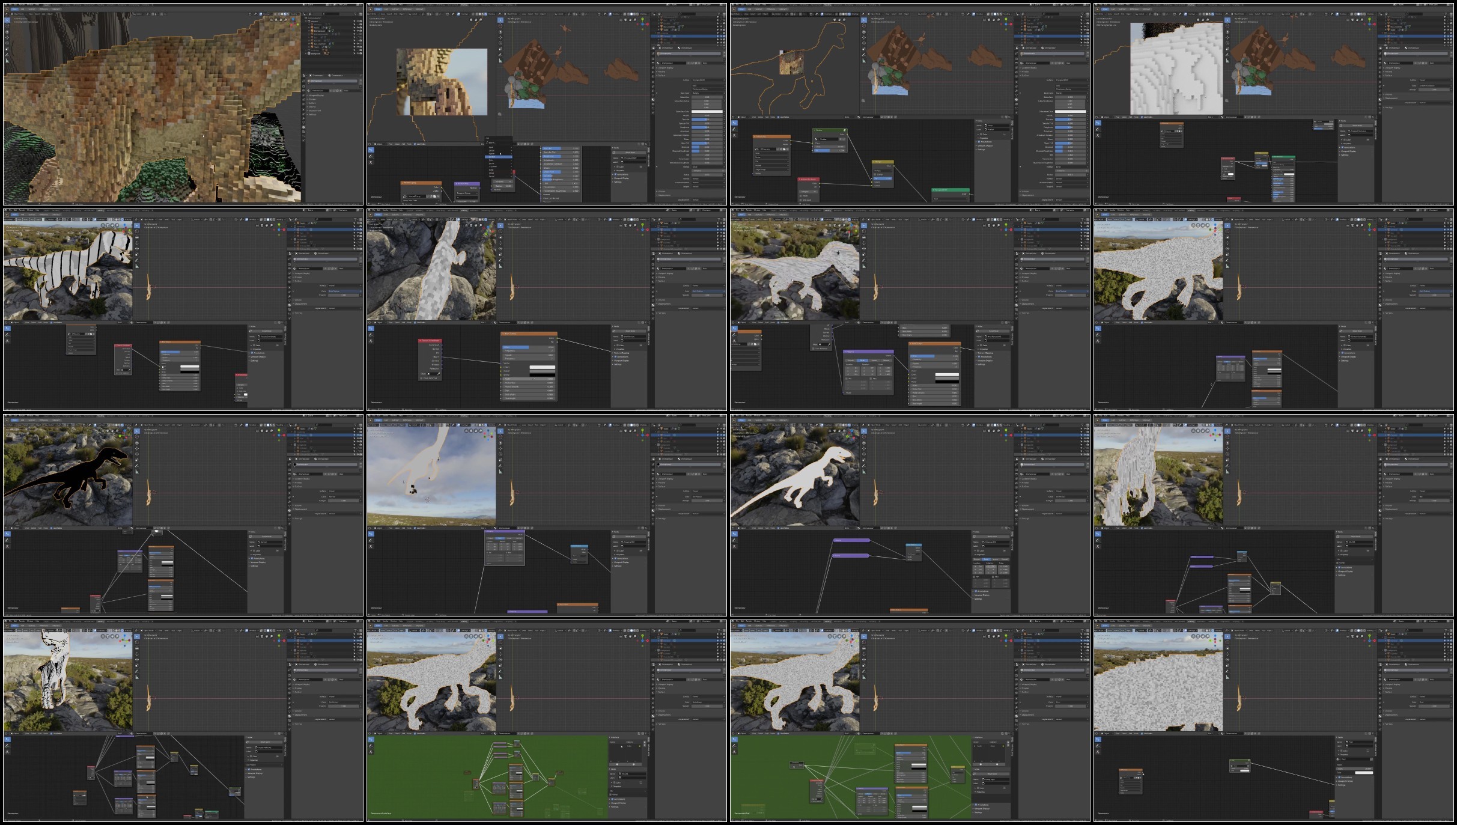Select highlighted Point tab on Mapping node in sky frame

coord(500,538)
